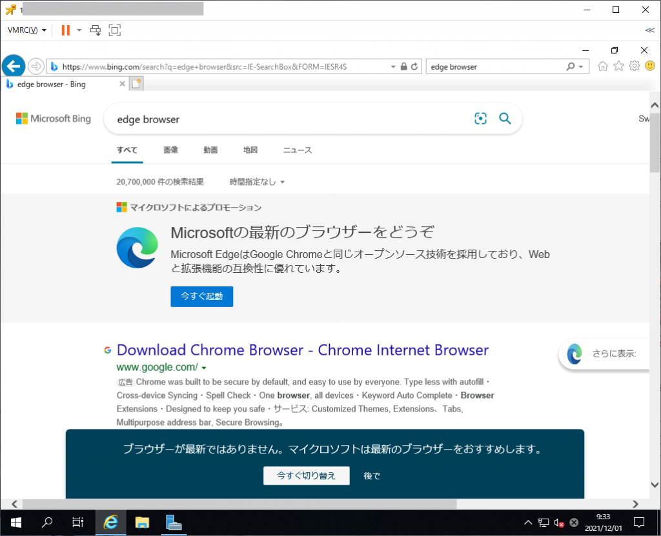Refresh the page with the reload icon

point(414,66)
